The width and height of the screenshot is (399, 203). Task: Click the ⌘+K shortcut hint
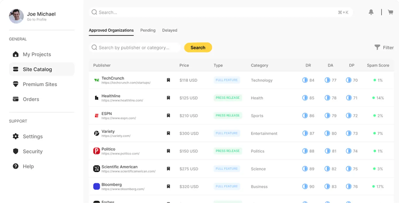pyautogui.click(x=343, y=12)
